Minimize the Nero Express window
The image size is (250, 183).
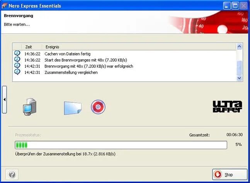(x=226, y=6)
